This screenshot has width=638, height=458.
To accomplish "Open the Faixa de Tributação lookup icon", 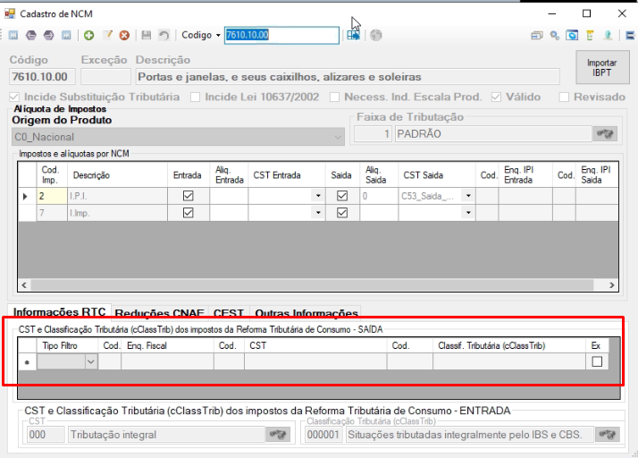I will [x=605, y=133].
